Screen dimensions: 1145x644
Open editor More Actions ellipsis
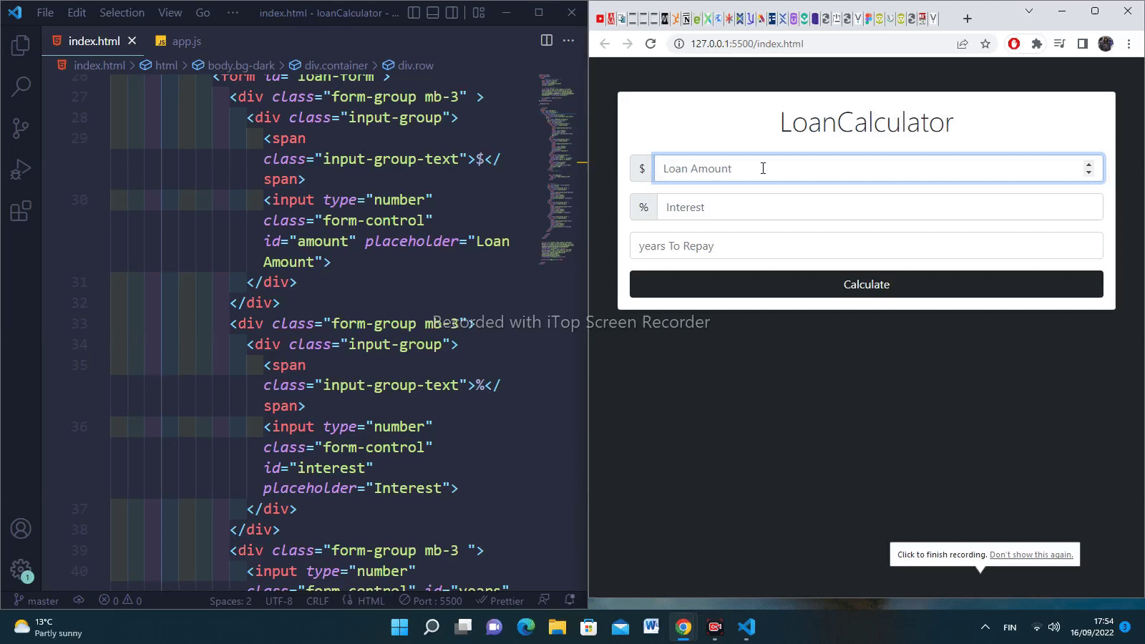click(x=569, y=41)
